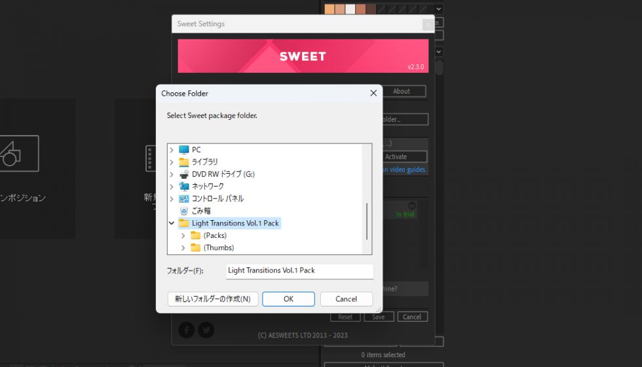
Task: Select ライブラリ in the folder tree
Action: coord(204,162)
